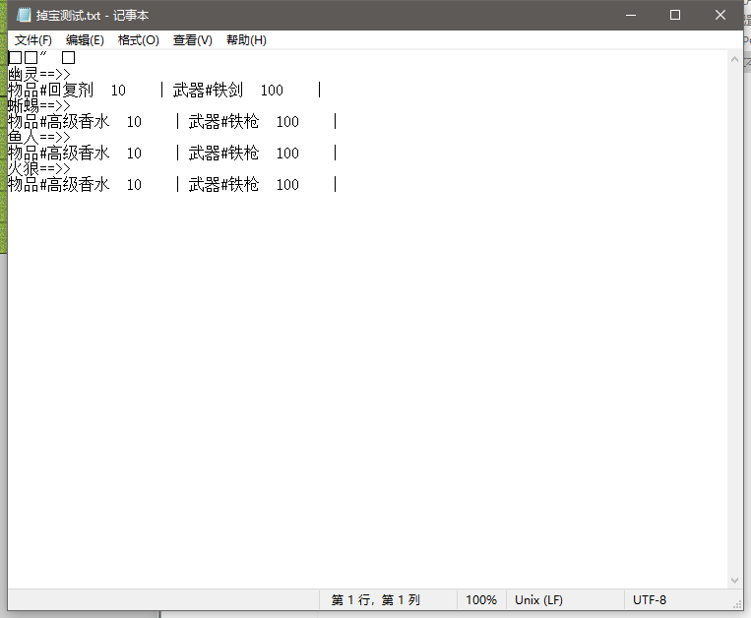Click 武器#铁枪 under 火狼

click(x=223, y=185)
